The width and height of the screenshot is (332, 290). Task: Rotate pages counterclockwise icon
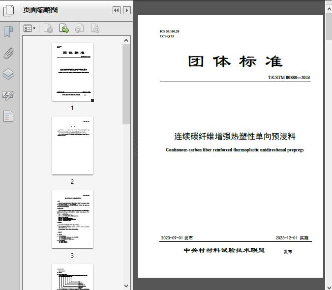tap(79, 29)
